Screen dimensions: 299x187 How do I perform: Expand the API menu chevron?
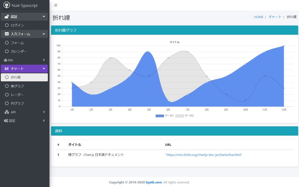tap(44, 112)
